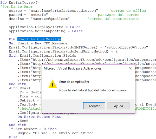This screenshot has height=139, width=156.
Task: Click the yellow warning triangle icon
Action: tap(53, 84)
